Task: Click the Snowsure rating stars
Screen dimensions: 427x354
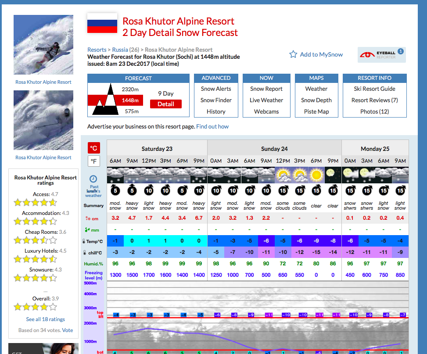Action: coord(36,278)
